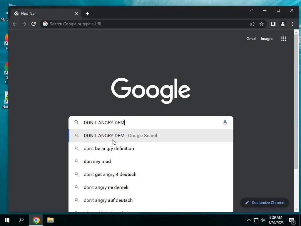
Task: Click the magnifier icon beside don't angry ne demek
Action: coord(77,187)
